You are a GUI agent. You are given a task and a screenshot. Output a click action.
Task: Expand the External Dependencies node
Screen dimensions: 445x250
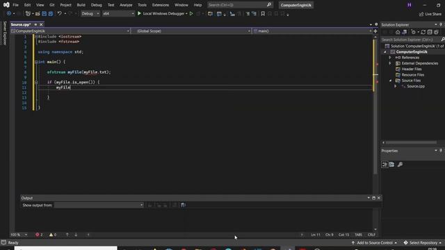pyautogui.click(x=390, y=63)
